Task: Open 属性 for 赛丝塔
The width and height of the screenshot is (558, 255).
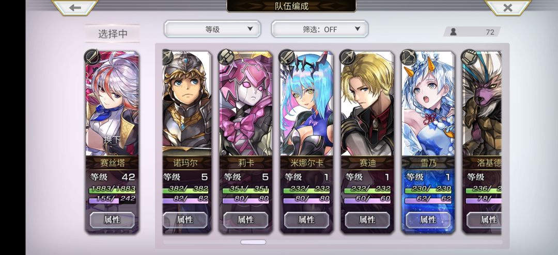Action: point(112,220)
